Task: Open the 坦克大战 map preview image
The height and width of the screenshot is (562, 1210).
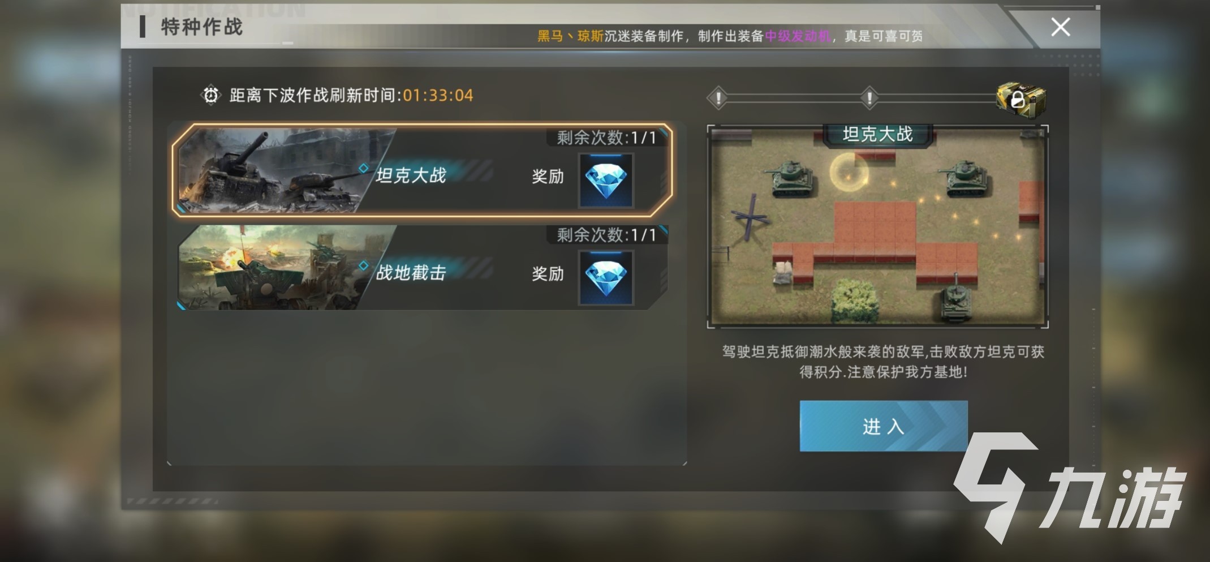Action: tap(877, 226)
